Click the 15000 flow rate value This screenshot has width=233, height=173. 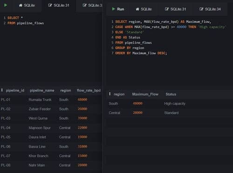[82, 156]
